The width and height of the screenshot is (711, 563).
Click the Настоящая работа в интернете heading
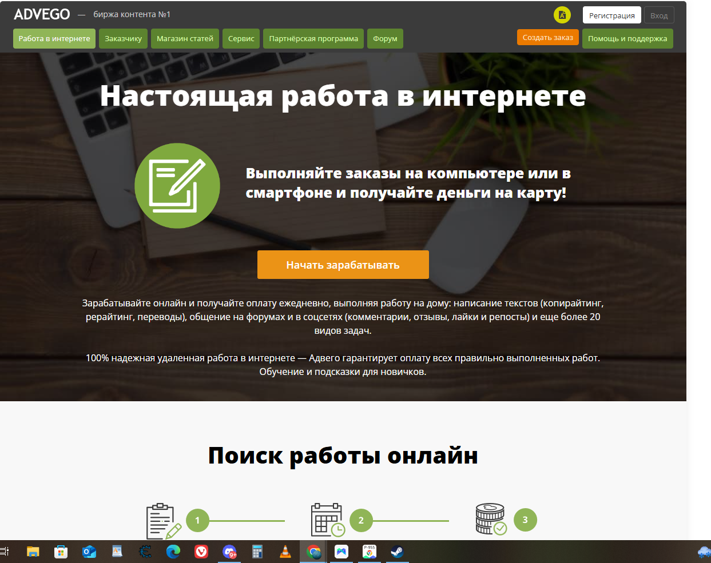pos(343,95)
